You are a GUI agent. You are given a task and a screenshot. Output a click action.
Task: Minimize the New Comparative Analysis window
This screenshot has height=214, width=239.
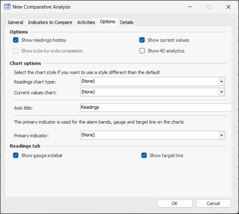[190, 7]
